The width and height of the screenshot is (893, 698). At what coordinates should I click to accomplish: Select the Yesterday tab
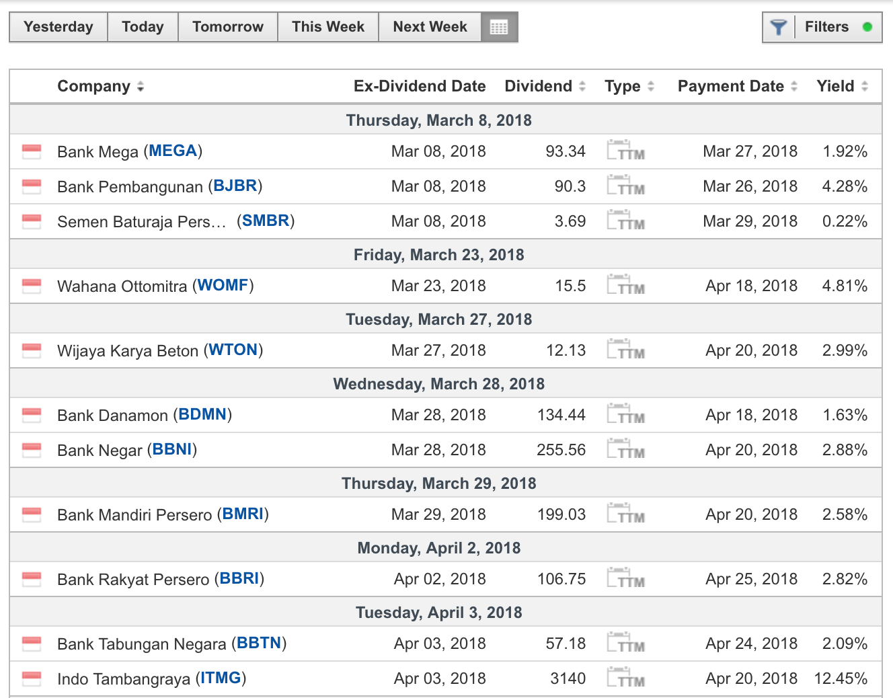(59, 27)
